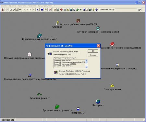The image size is (146, 122).
Task: Click status bar number 9000000248
Action: tap(8, 120)
